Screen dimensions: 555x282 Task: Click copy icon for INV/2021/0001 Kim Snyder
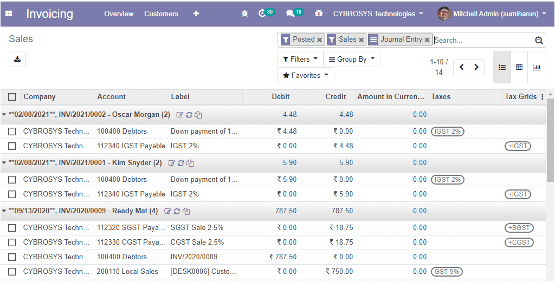point(190,163)
